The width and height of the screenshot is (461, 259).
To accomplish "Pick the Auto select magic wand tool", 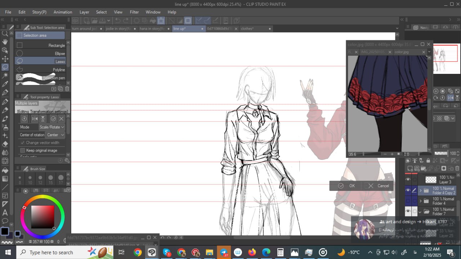I will click(x=5, y=75).
